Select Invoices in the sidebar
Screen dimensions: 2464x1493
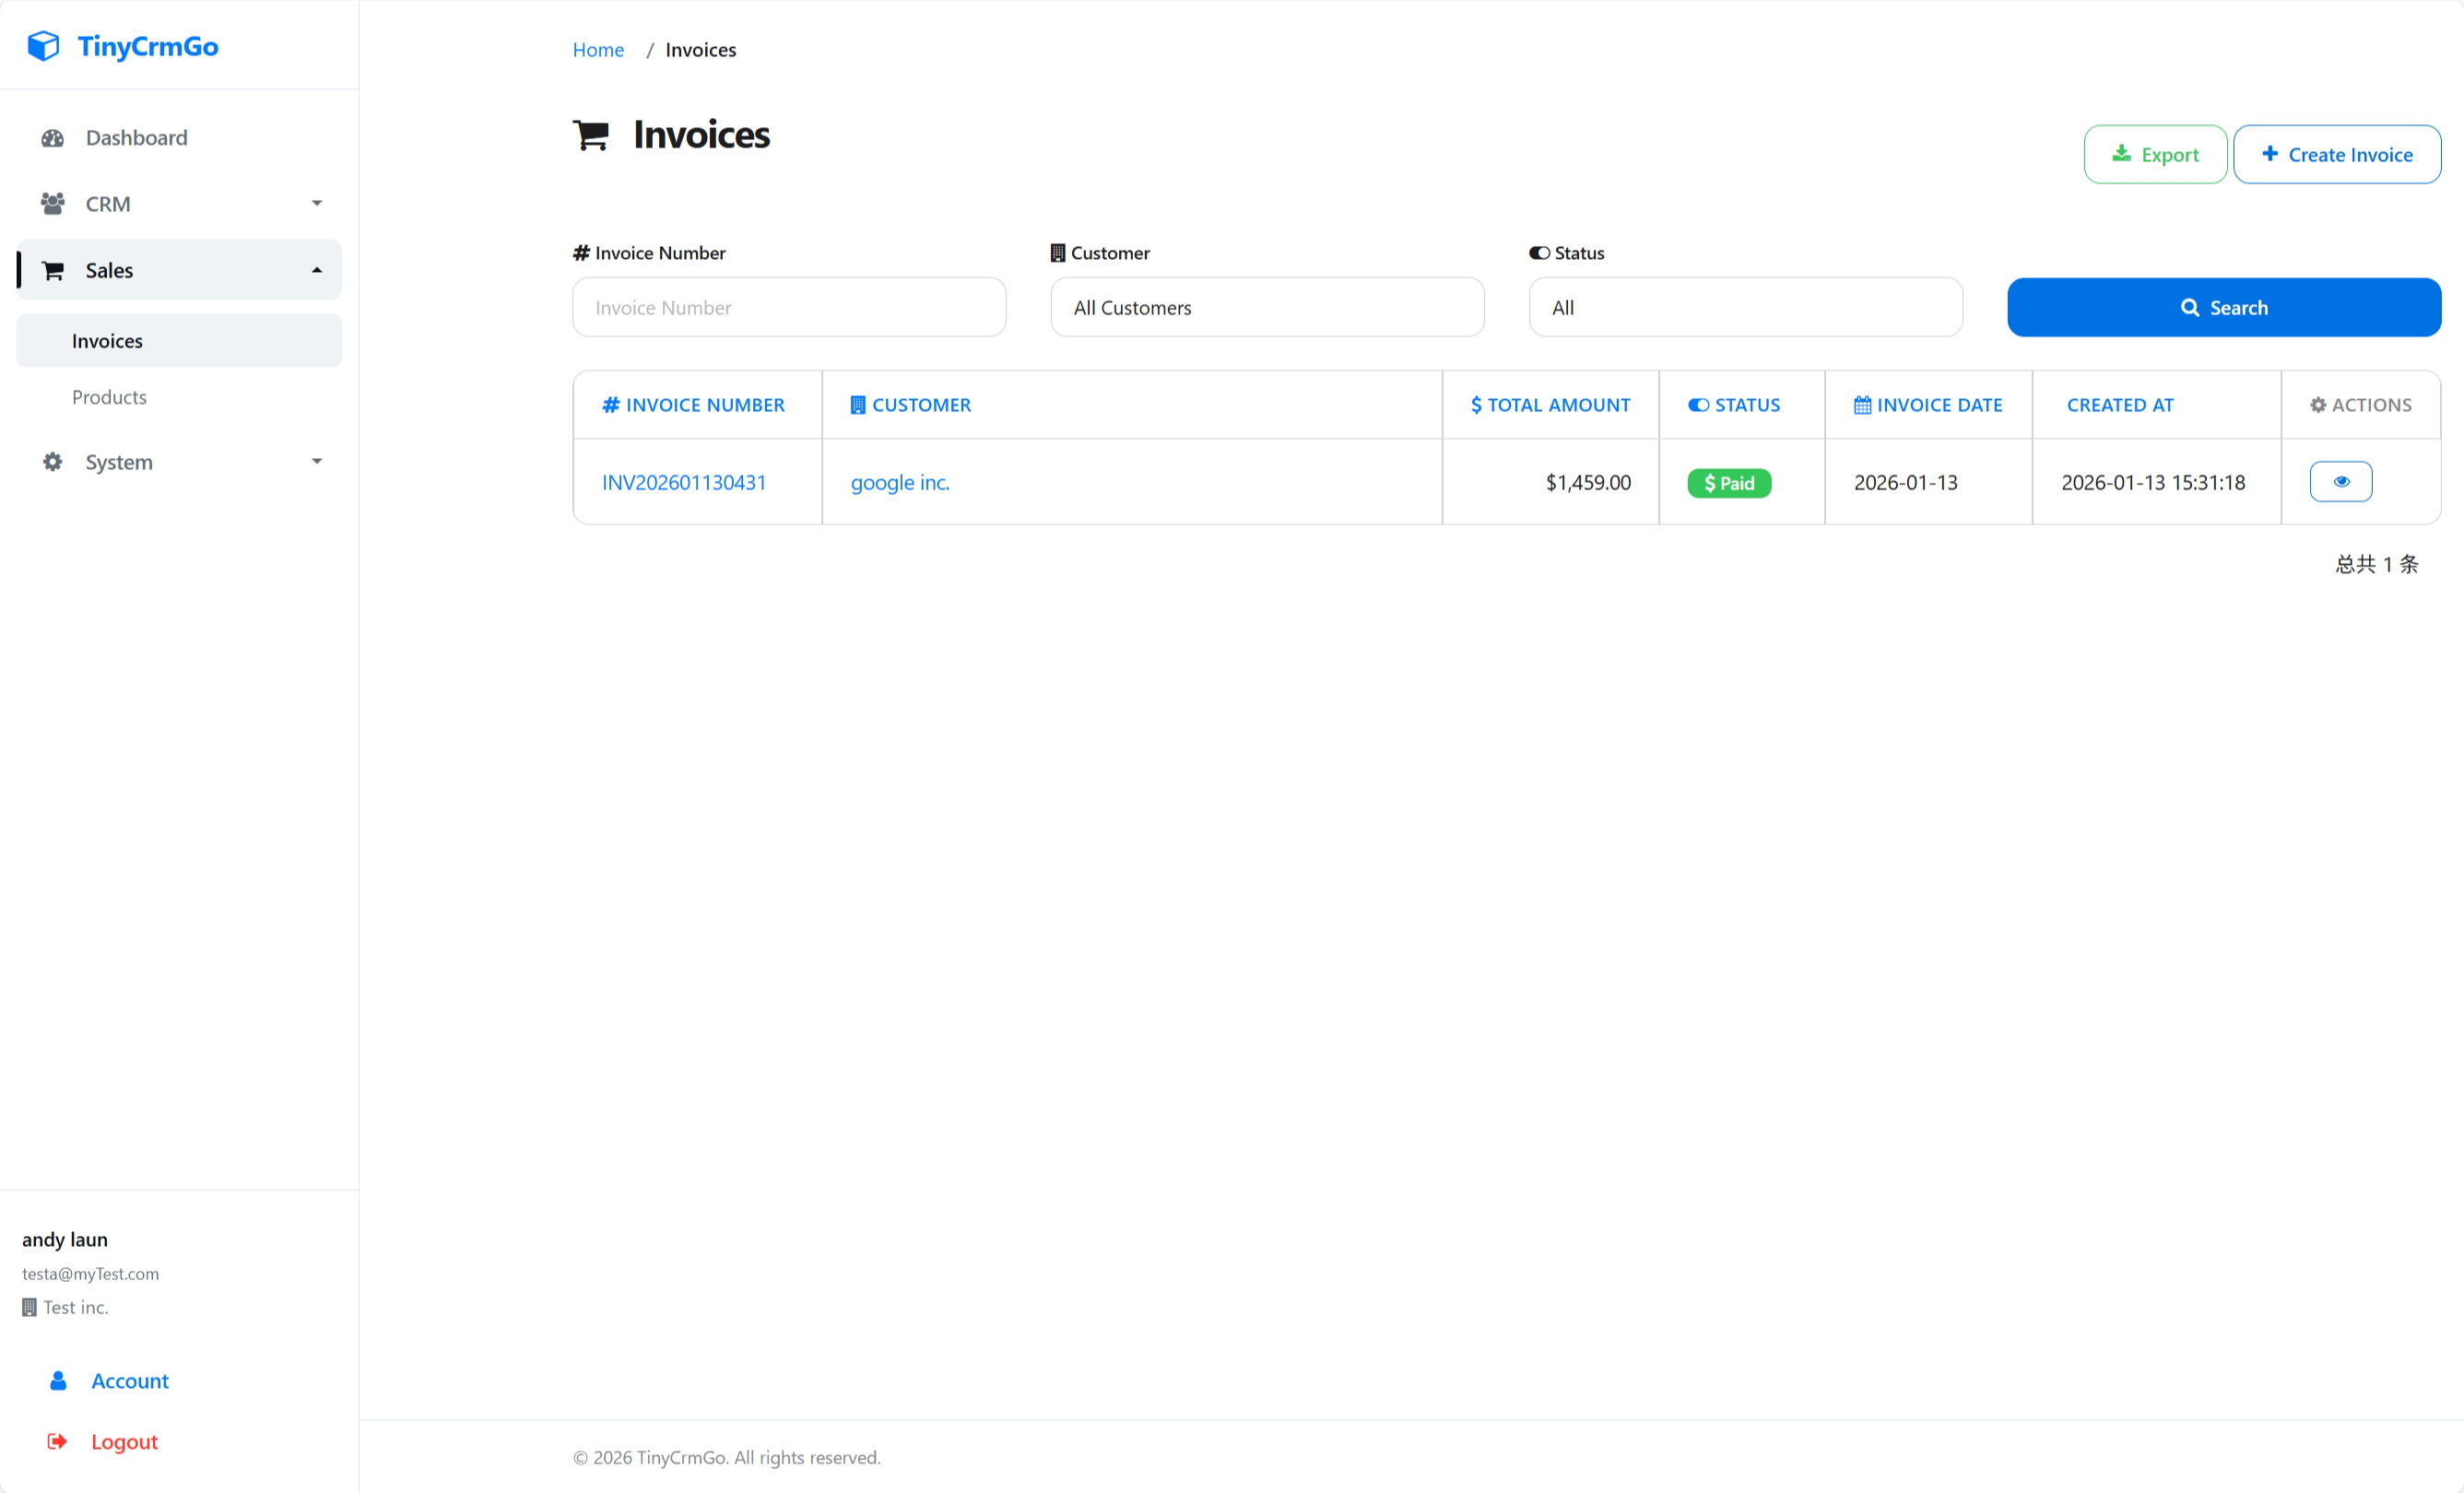[106, 340]
